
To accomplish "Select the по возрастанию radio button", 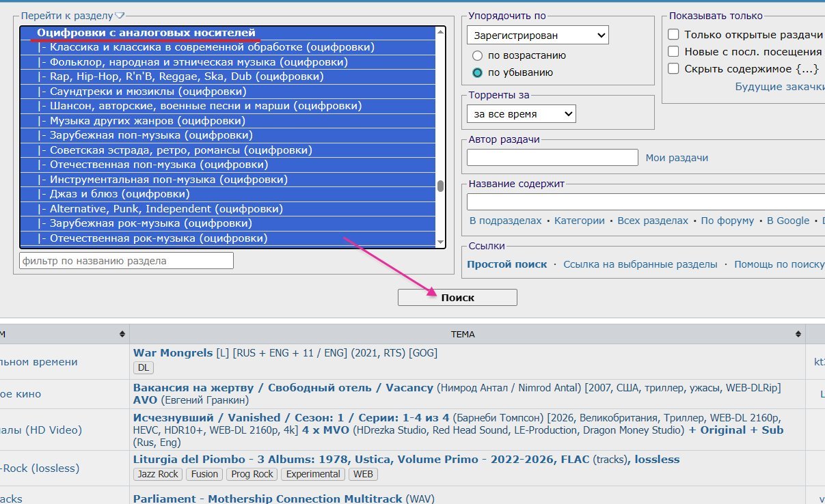I will pyautogui.click(x=478, y=55).
